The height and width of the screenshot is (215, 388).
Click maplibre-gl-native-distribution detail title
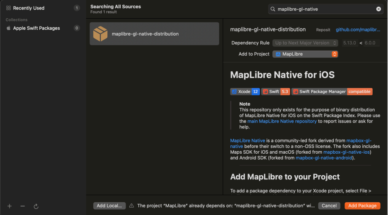point(268,29)
